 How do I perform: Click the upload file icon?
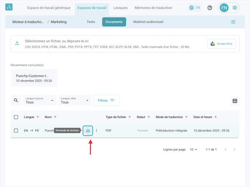(17, 43)
